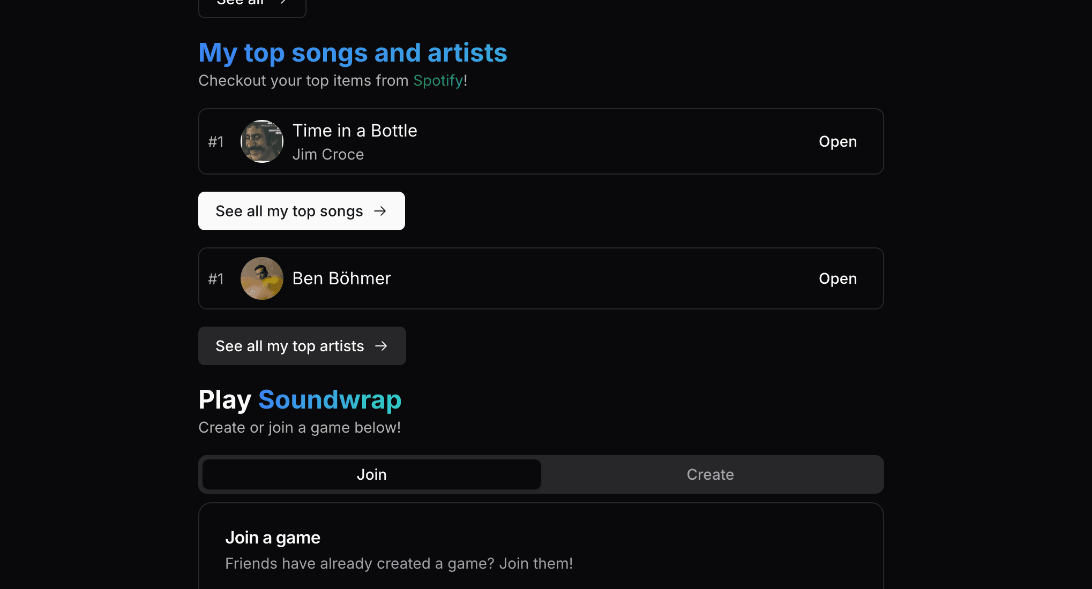Switch to the Create tab

coord(710,474)
